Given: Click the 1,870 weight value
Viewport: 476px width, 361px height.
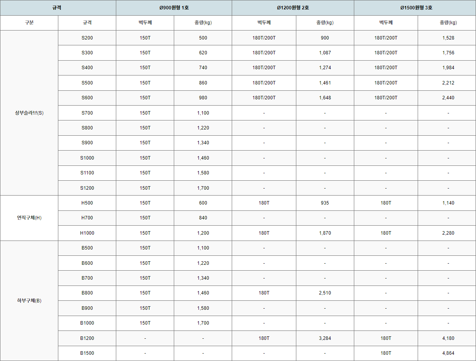Looking at the screenshot, I should tap(325, 233).
